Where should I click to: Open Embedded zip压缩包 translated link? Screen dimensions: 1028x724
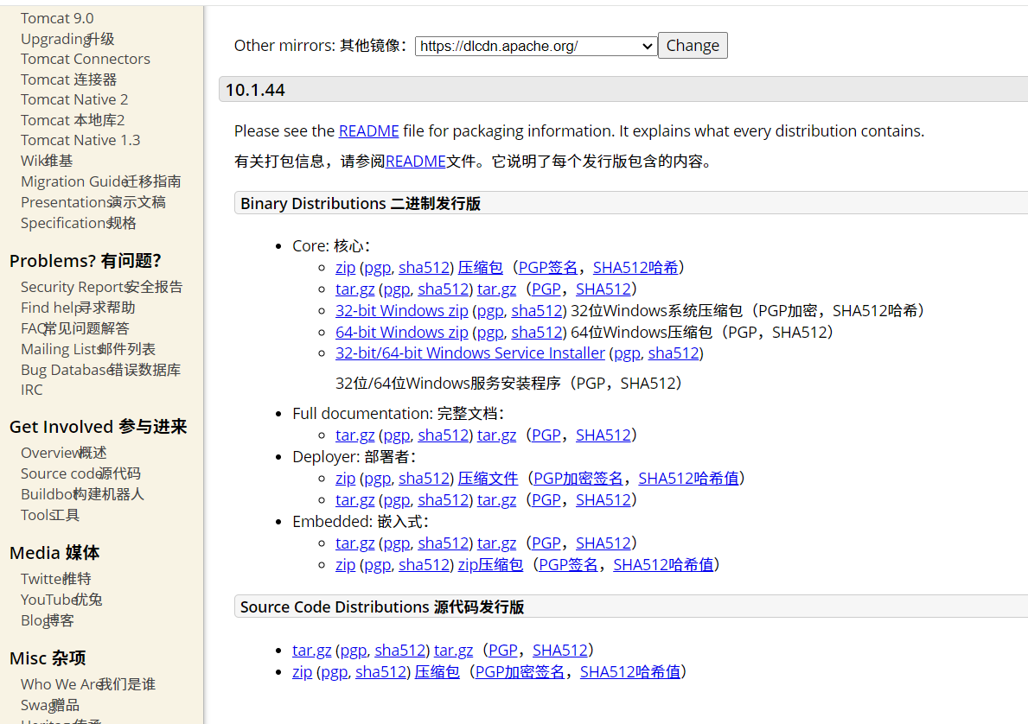489,565
